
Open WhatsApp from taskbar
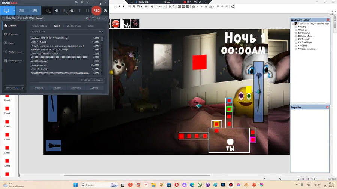coord(200,185)
